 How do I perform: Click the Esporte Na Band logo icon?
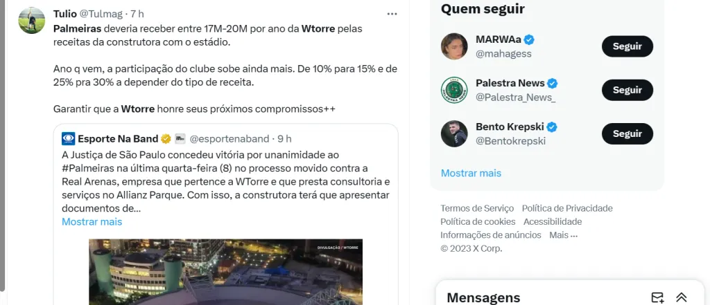pyautogui.click(x=69, y=139)
